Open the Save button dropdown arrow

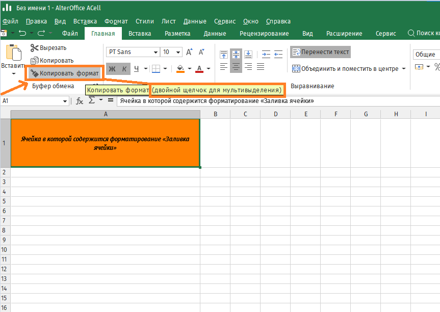[13, 33]
